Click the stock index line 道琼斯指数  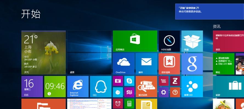click(x=222, y=58)
